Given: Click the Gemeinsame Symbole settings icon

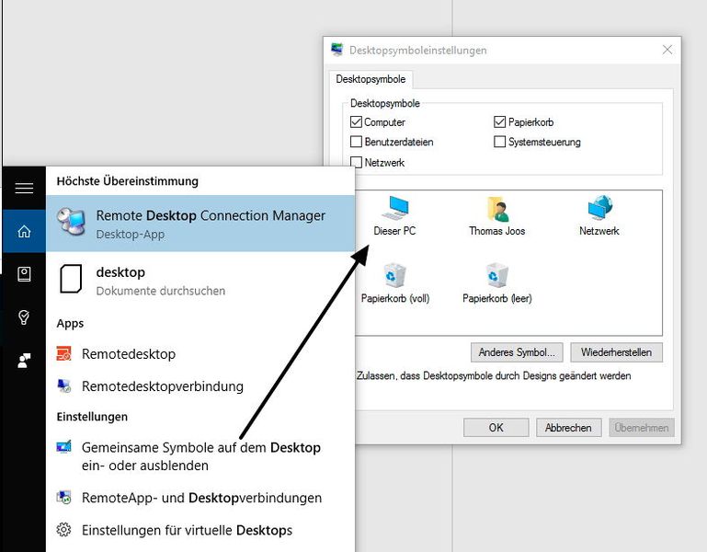Looking at the screenshot, I should (x=63, y=446).
